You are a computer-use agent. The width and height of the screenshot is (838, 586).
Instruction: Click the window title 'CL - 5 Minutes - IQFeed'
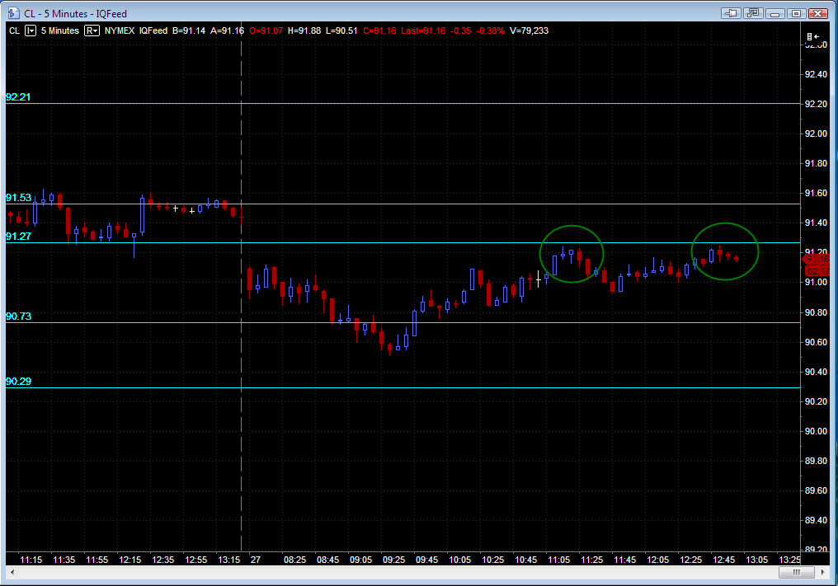(x=75, y=13)
